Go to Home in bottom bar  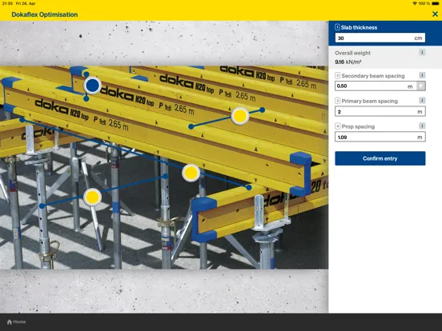[16, 321]
